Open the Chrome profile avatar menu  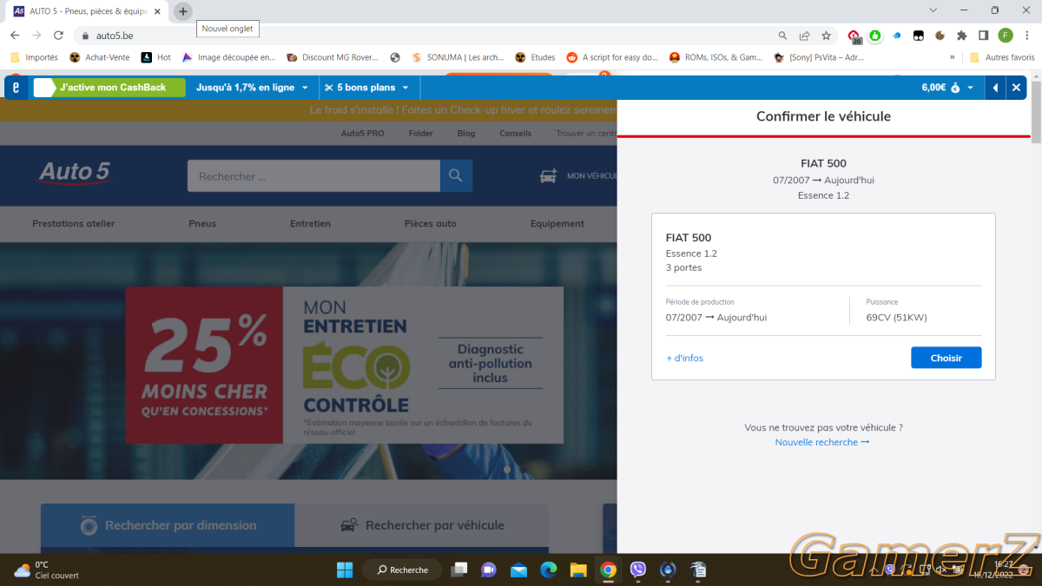(1006, 36)
